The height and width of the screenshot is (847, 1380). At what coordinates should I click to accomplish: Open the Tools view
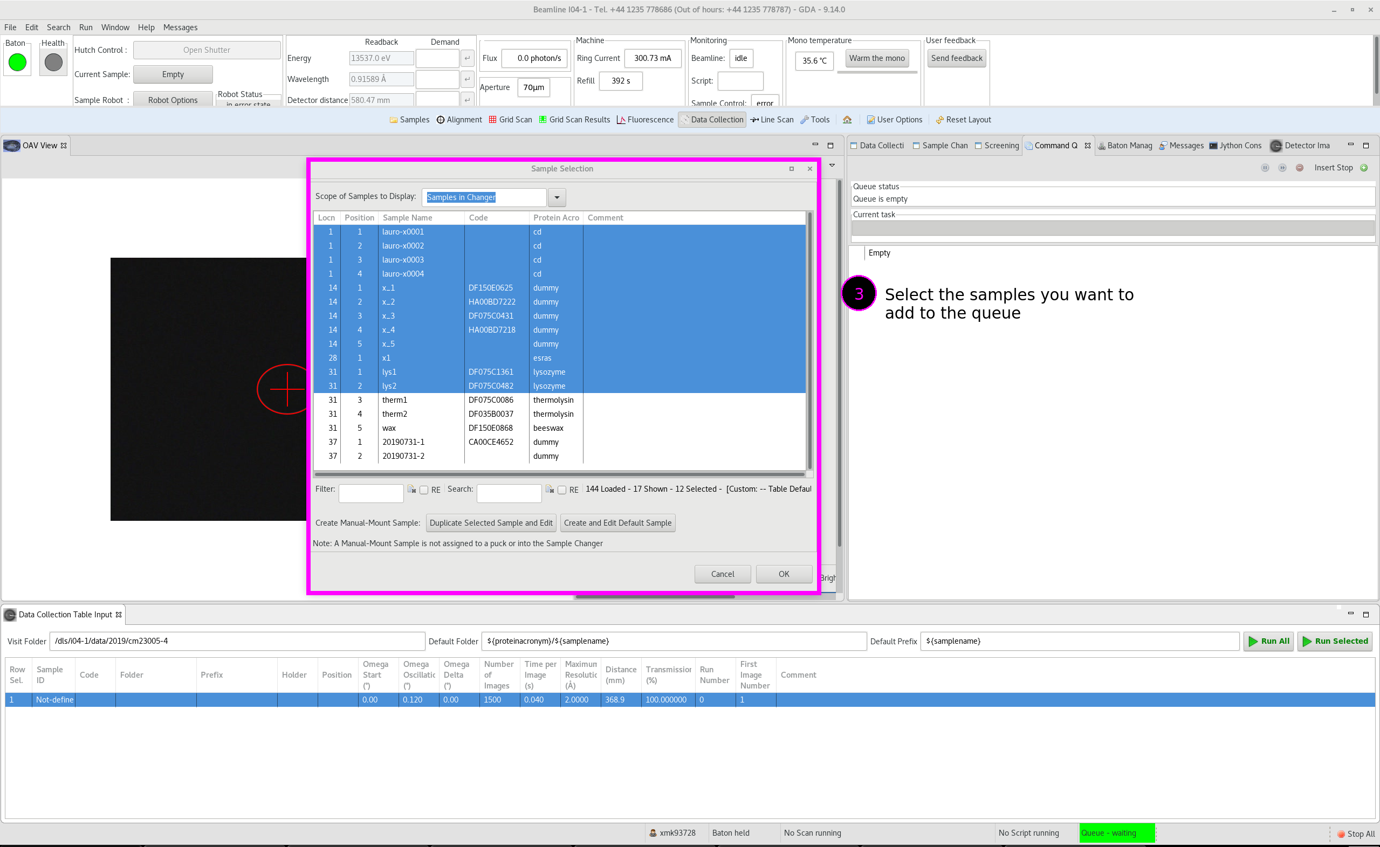pos(815,119)
